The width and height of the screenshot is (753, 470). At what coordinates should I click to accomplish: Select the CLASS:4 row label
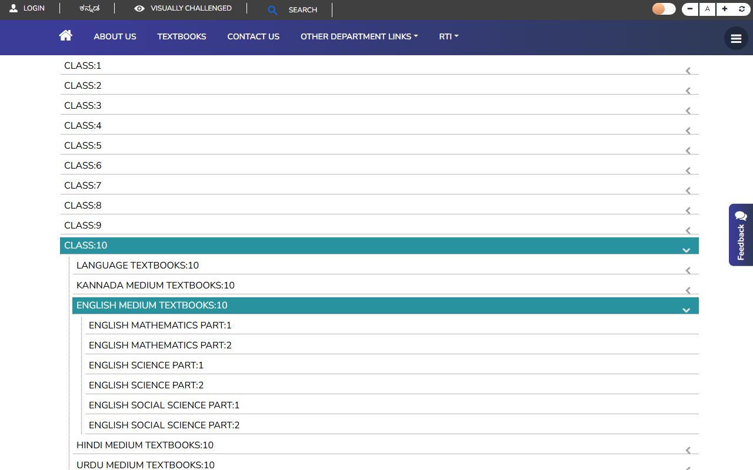tap(83, 126)
